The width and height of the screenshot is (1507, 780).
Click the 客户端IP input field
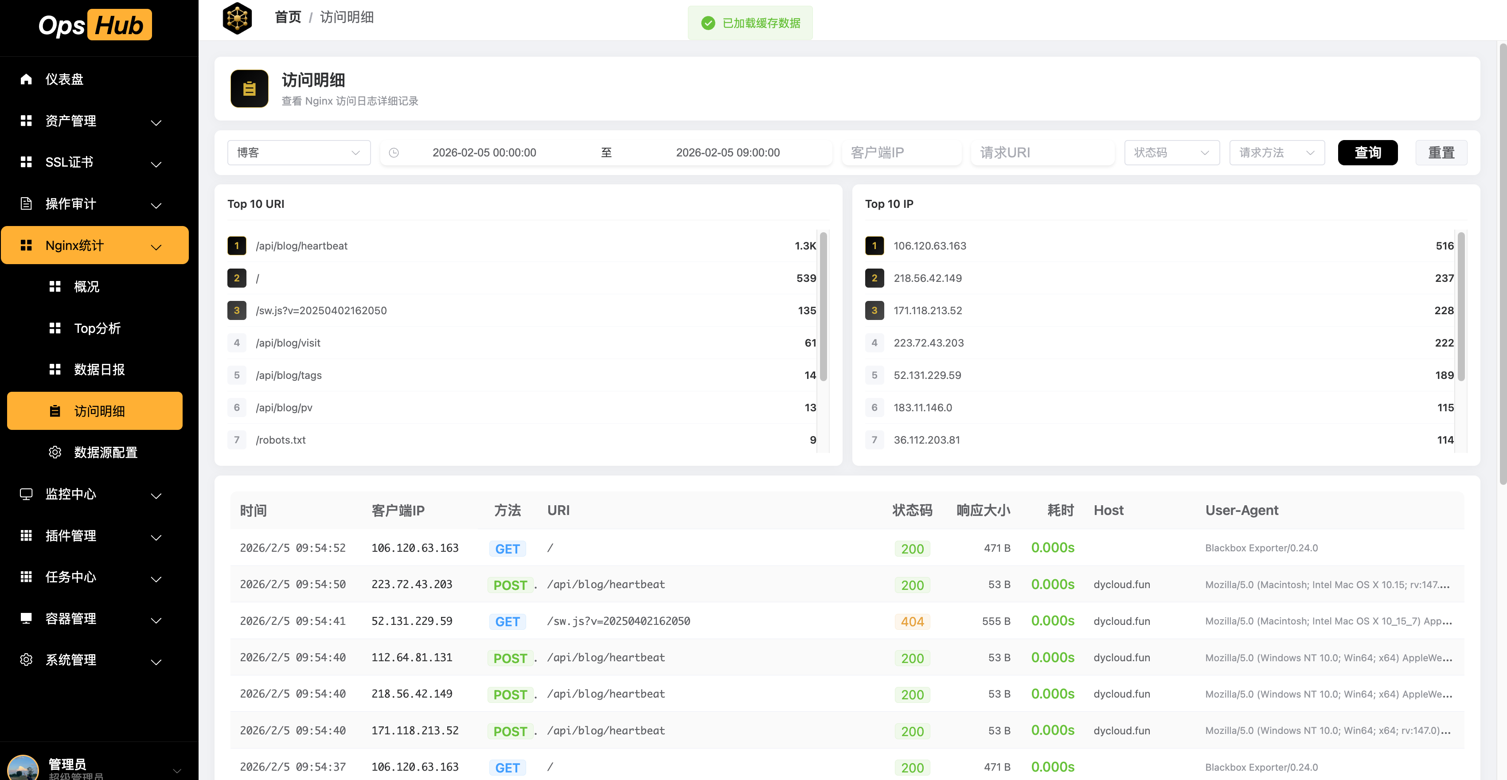[x=901, y=152]
